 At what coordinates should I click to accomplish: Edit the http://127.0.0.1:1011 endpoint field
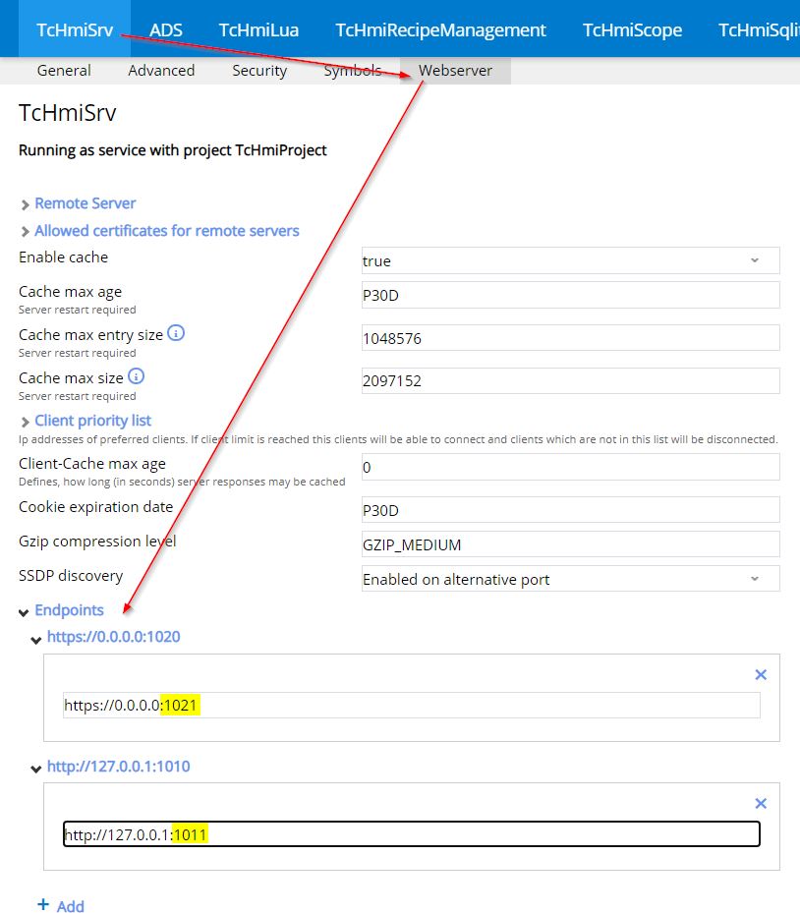coord(412,833)
